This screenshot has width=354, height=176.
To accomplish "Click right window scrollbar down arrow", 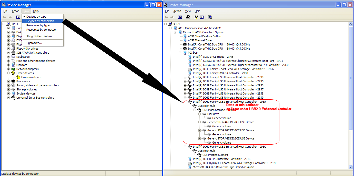I will (x=351, y=167).
